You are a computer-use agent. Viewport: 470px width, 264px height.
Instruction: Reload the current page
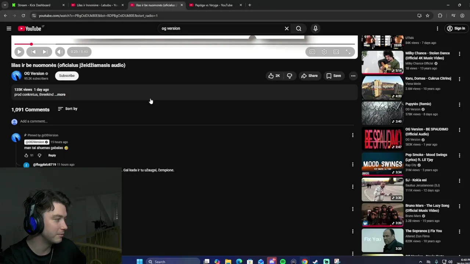click(x=23, y=16)
